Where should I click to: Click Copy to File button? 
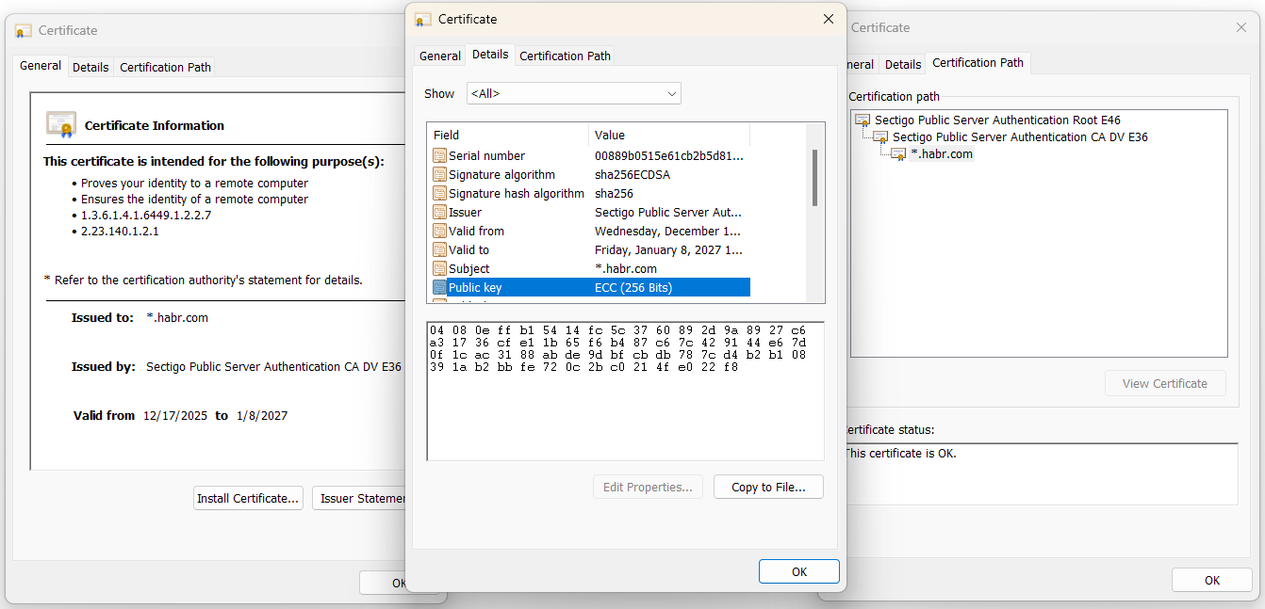768,487
